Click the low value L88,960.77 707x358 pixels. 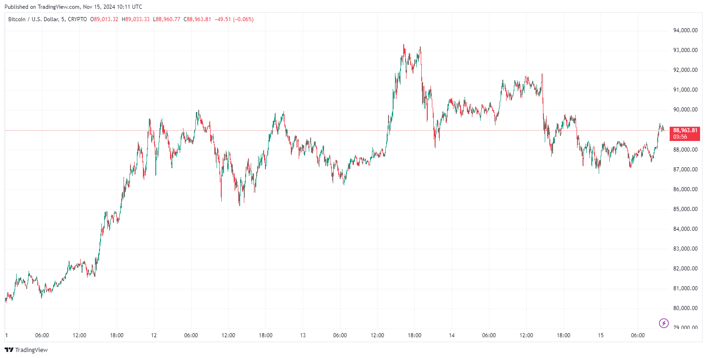click(x=167, y=19)
